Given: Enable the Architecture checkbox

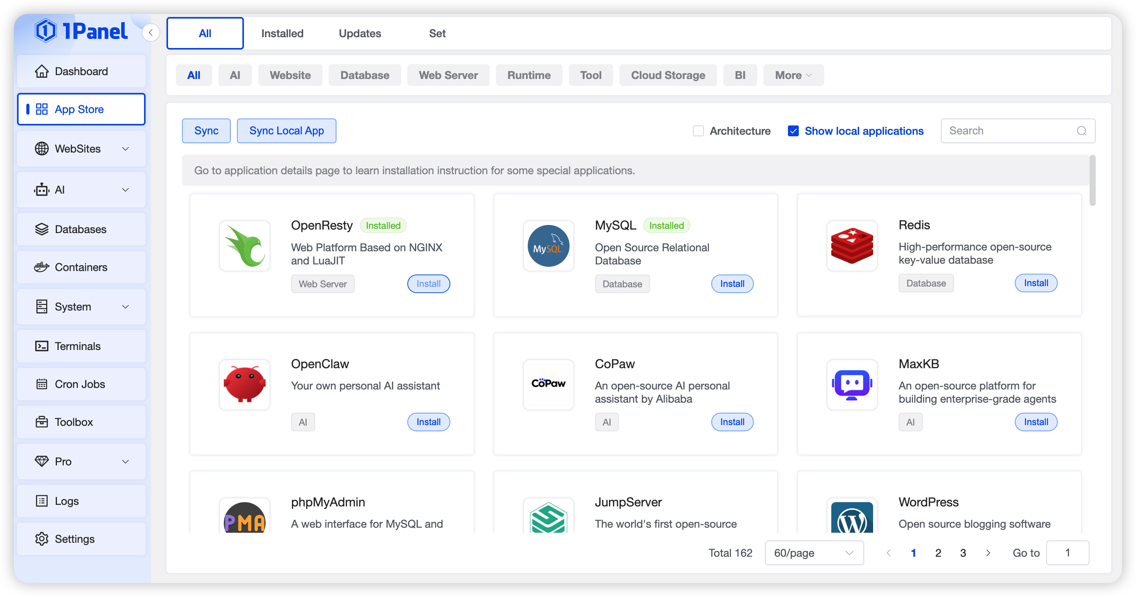Looking at the screenshot, I should [698, 131].
